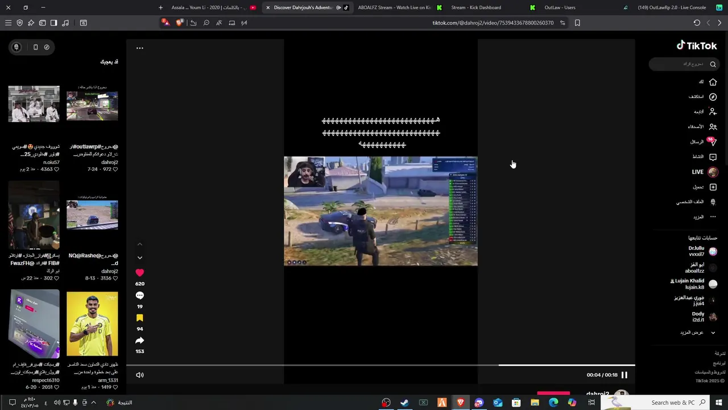Image resolution: width=728 pixels, height=410 pixels.
Task: Like the video using the heart icon
Action: pyautogui.click(x=140, y=273)
